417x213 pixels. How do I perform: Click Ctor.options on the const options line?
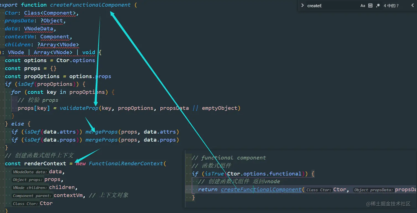(x=76, y=60)
